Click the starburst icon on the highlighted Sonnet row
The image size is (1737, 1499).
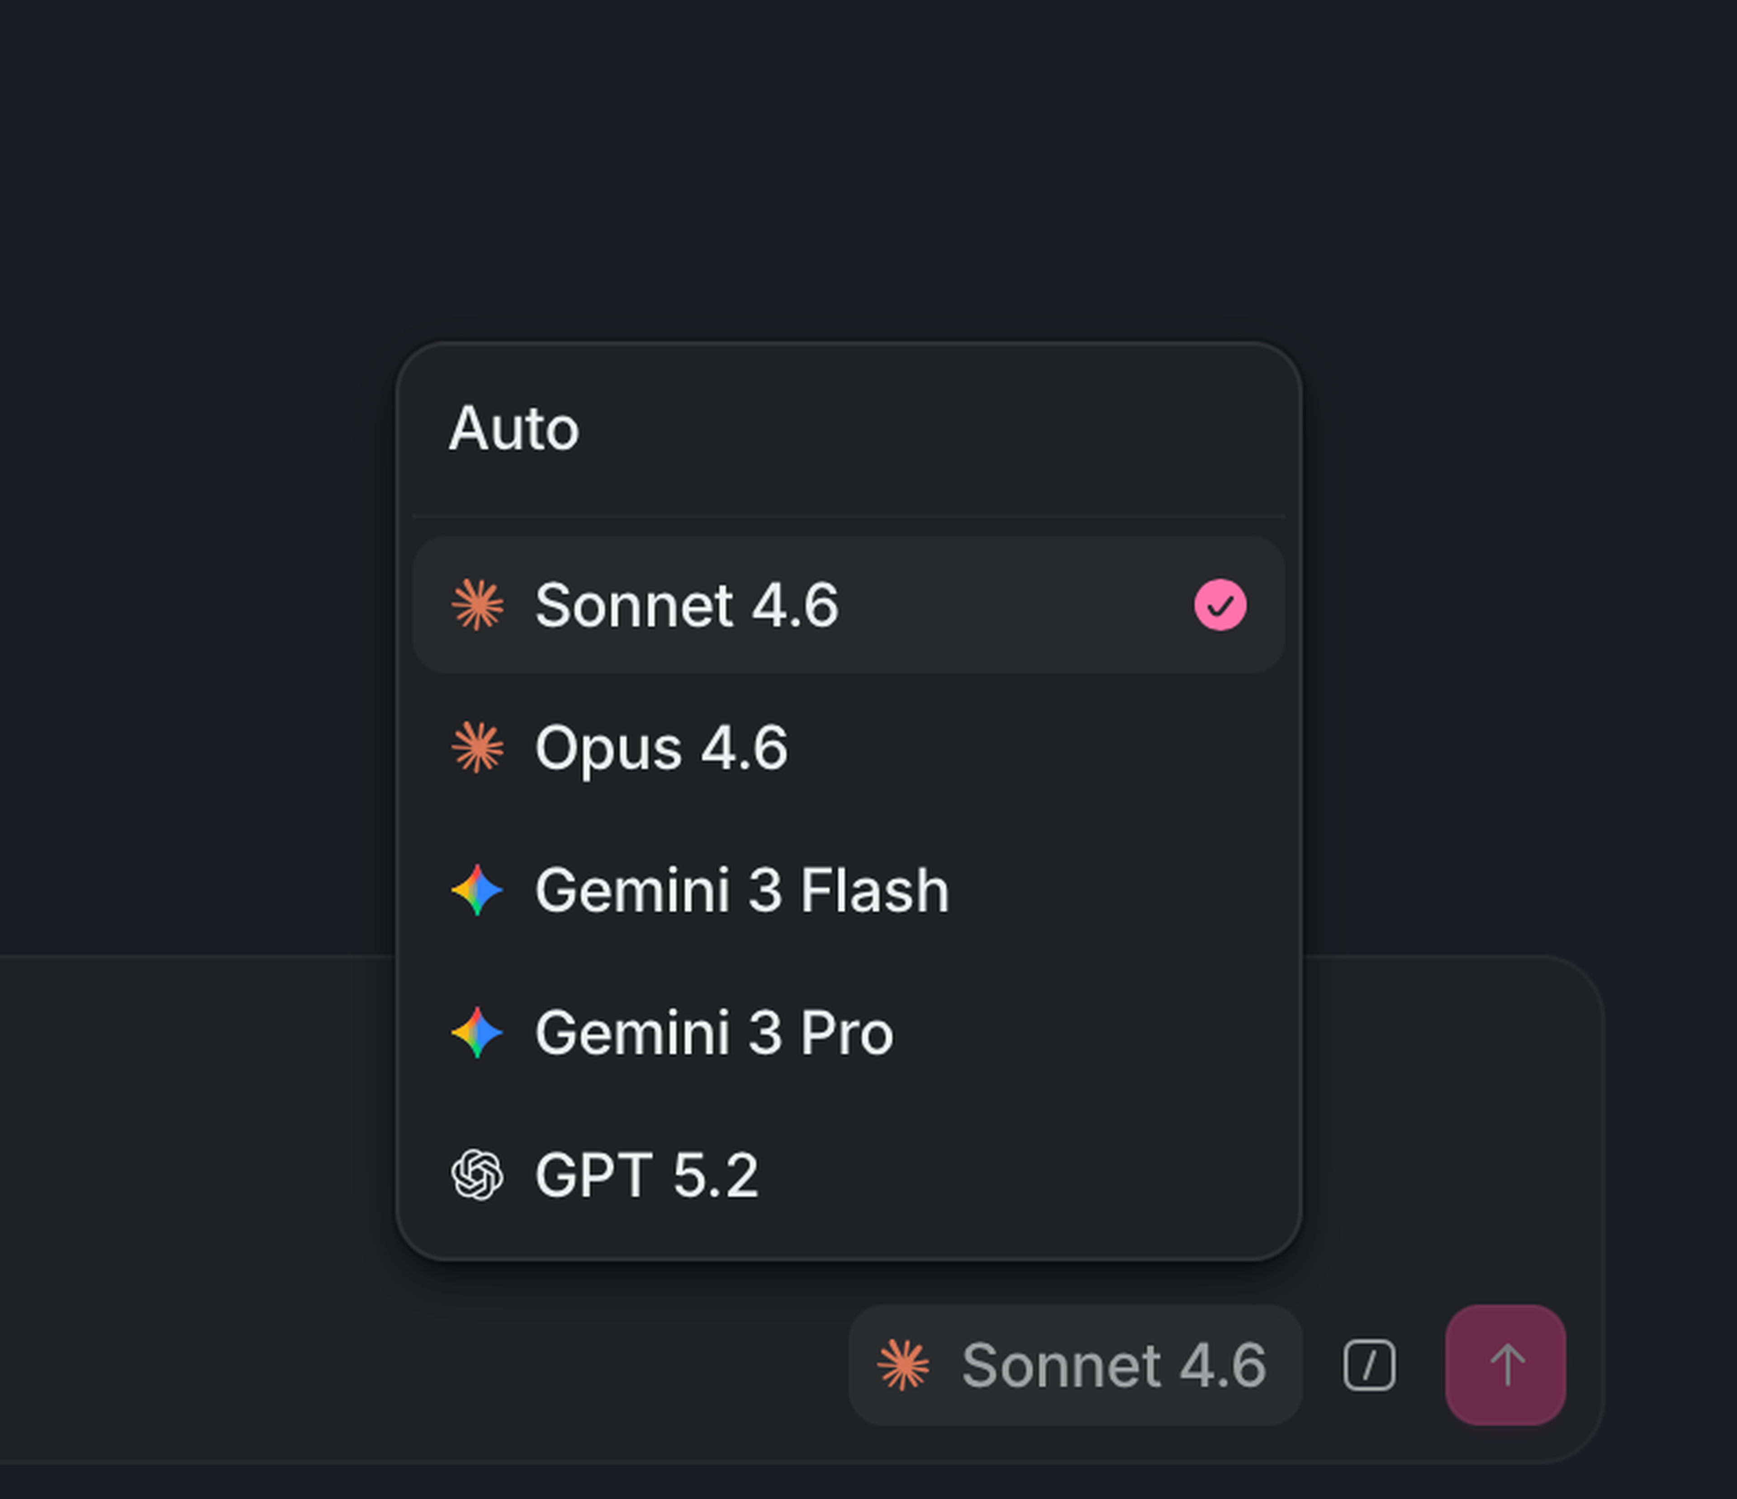pyautogui.click(x=477, y=605)
